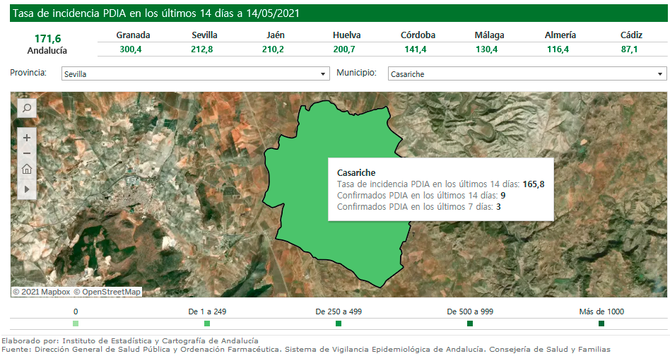Screen dimensions: 670x356
Task: Select the Málaga province column
Action: click(490, 35)
